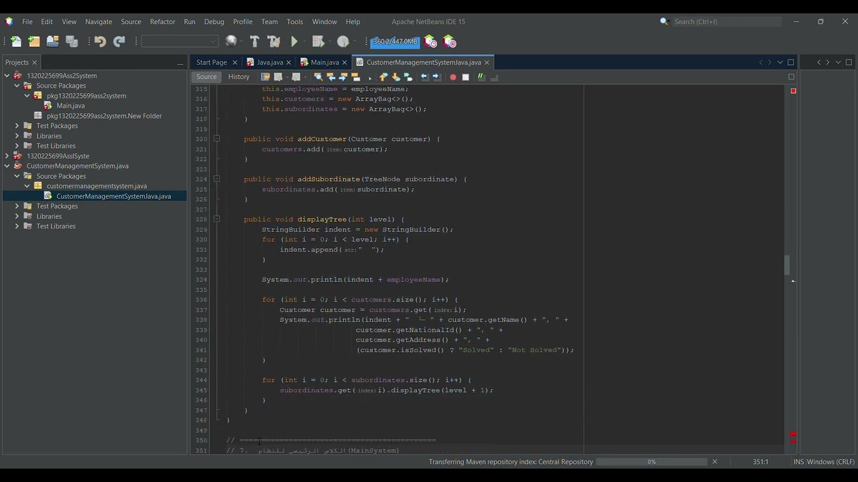Click Find Next Occurrence icon
The width and height of the screenshot is (858, 482).
click(x=343, y=77)
